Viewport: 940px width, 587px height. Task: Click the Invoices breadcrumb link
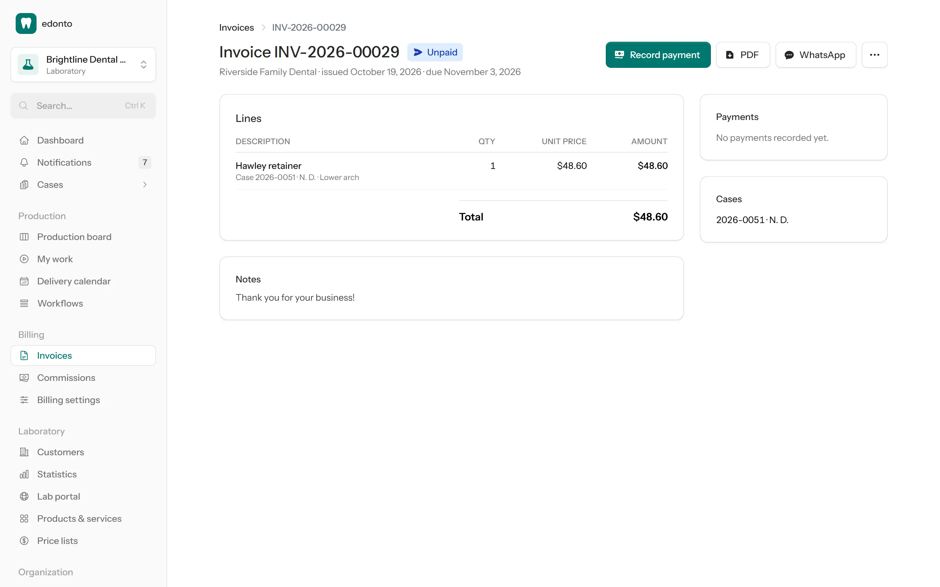tap(236, 28)
